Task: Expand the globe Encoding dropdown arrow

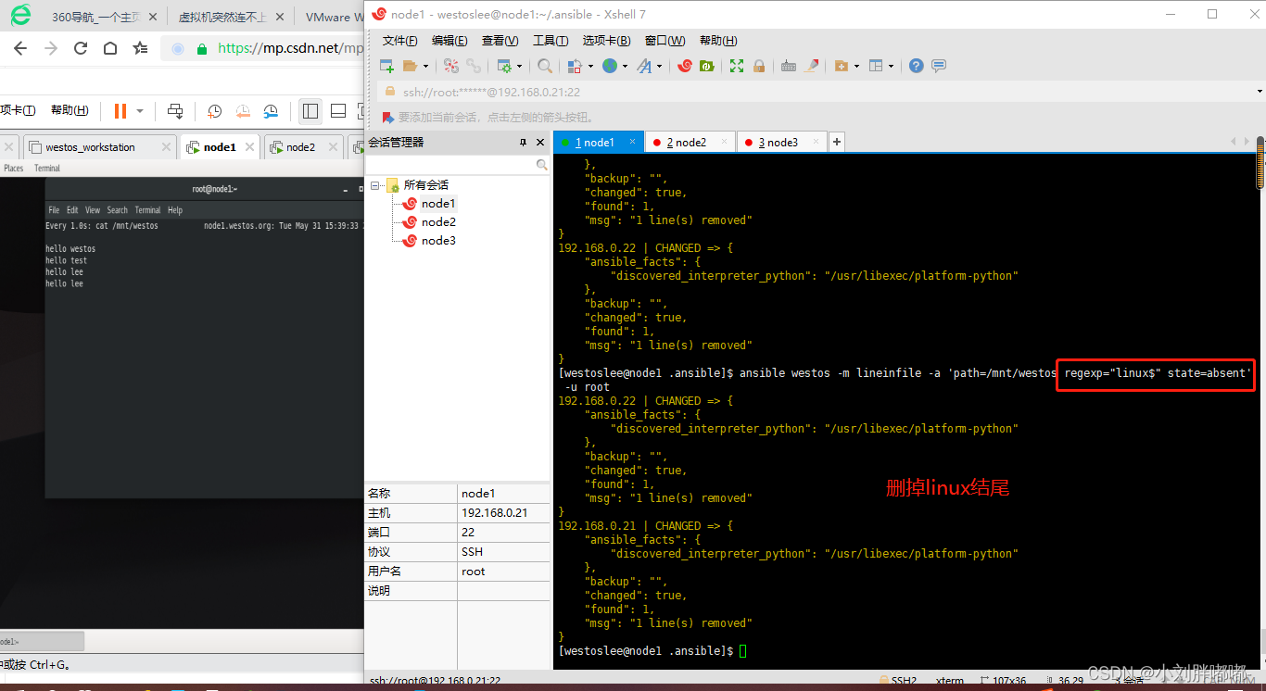Action: point(625,66)
